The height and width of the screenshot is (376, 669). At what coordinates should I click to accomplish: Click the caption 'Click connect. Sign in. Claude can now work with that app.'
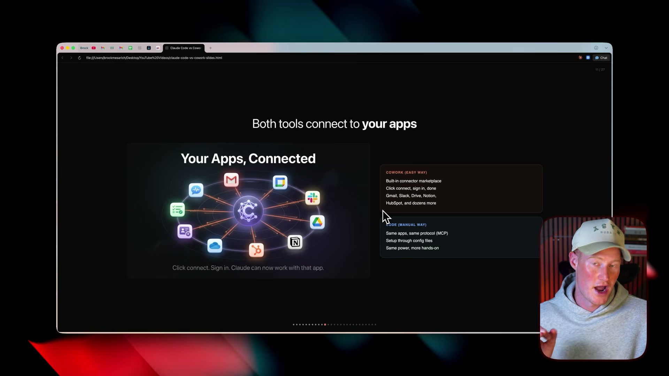pyautogui.click(x=248, y=268)
